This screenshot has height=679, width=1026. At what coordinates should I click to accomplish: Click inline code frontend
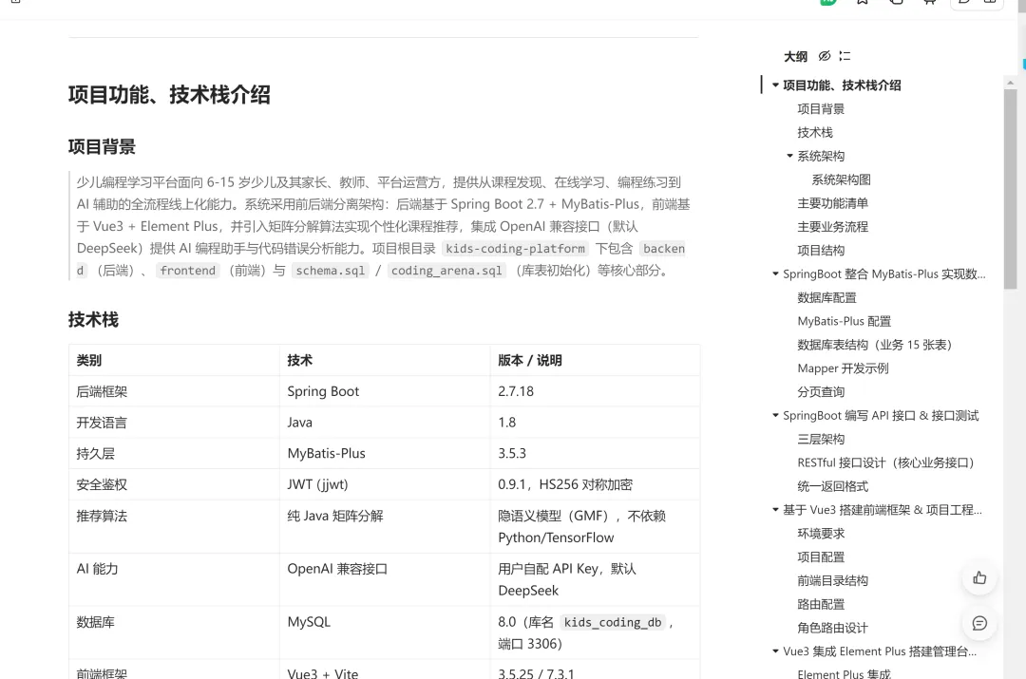(x=187, y=271)
